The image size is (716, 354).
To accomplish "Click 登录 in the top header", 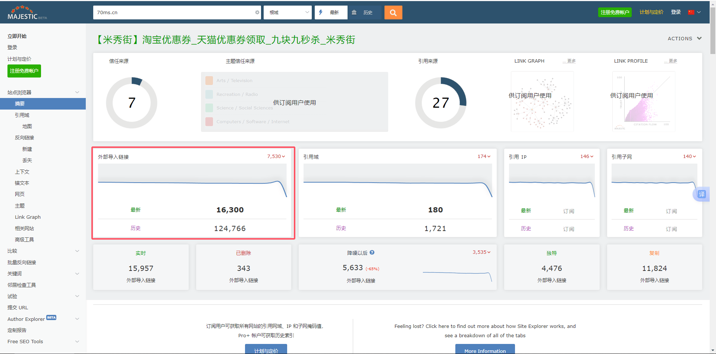I will point(676,12).
